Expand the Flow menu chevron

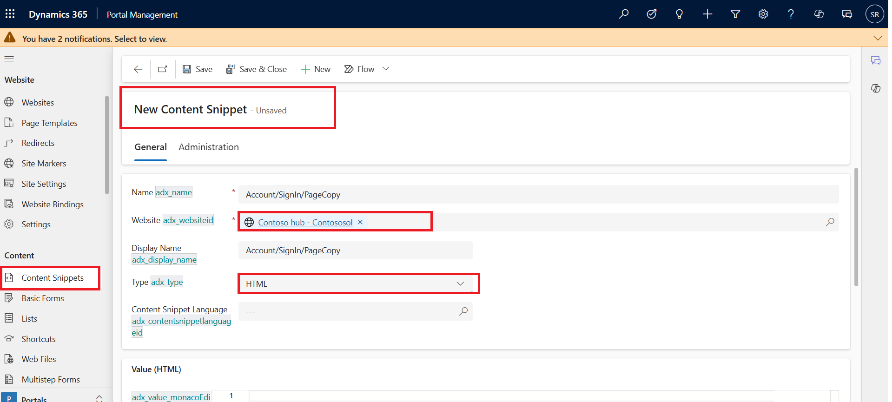pyautogui.click(x=386, y=69)
